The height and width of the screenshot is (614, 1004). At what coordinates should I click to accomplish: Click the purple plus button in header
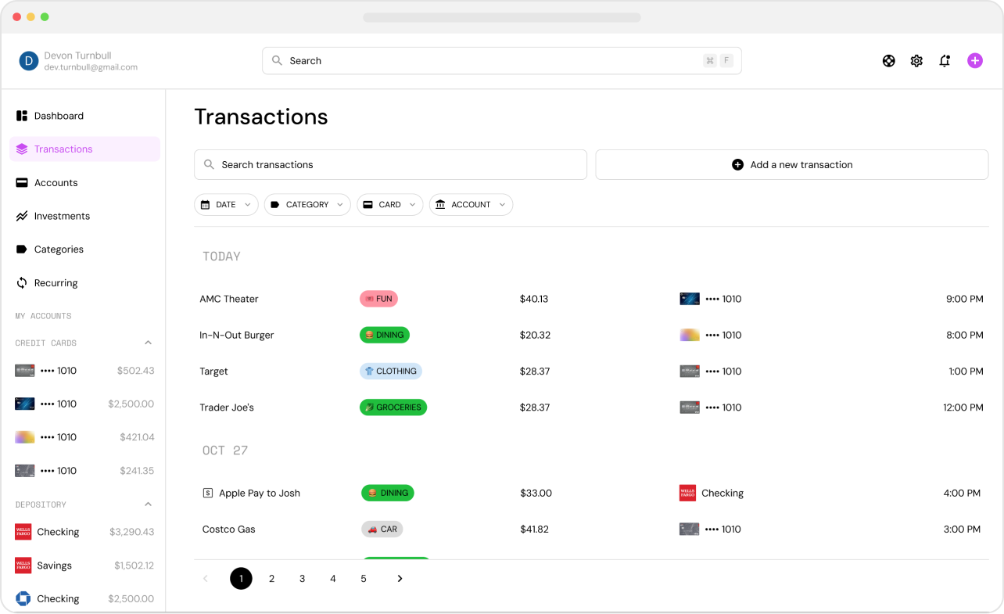tap(975, 61)
